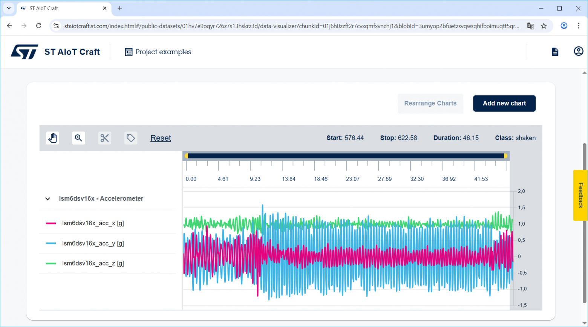This screenshot has height=327, width=588.
Task: Click the Reset link
Action: (x=161, y=138)
